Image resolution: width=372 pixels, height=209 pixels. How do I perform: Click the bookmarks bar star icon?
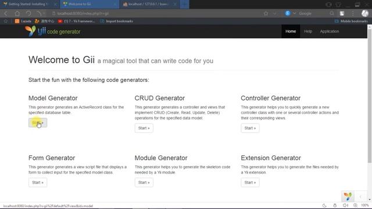(x=6, y=21)
